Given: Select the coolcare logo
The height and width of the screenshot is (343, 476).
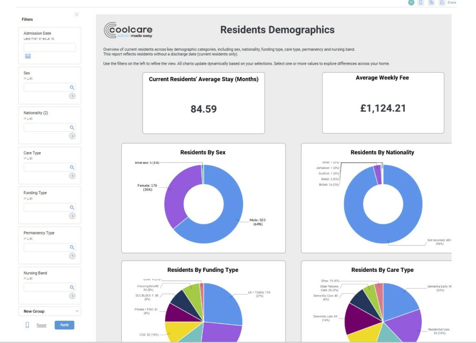Looking at the screenshot, I should point(128,30).
